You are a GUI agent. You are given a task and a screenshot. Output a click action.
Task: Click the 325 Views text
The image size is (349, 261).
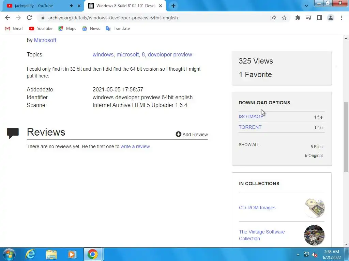[256, 61]
